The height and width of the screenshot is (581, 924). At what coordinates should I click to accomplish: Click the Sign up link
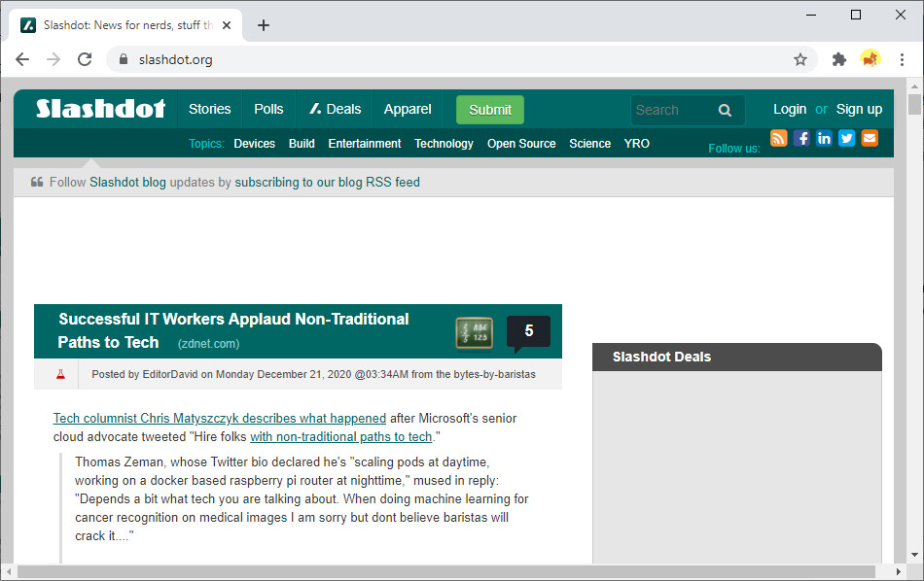click(859, 109)
